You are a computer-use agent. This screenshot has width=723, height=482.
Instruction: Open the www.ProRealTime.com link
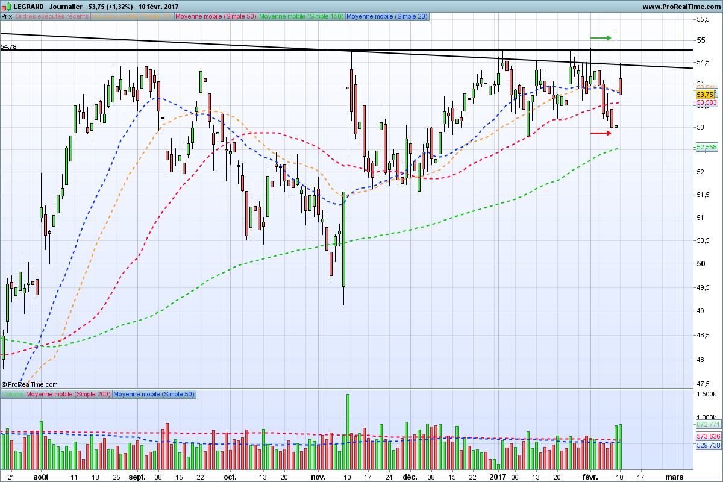(x=681, y=6)
